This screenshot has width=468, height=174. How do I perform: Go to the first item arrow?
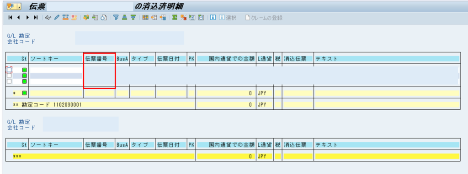[x=11, y=18]
